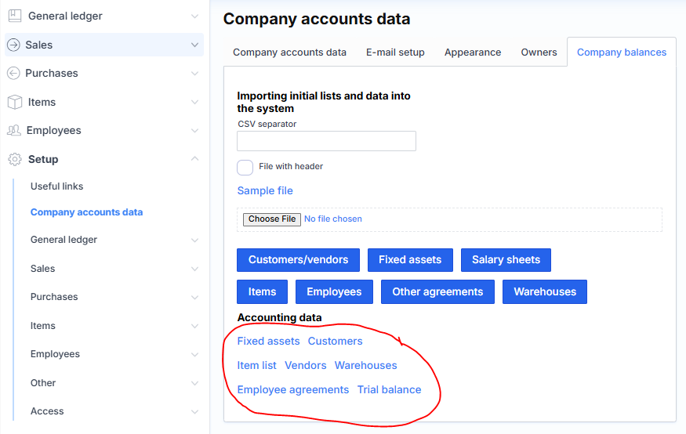686x434 pixels.
Task: Collapse the Setup section chevron
Action: 194,159
